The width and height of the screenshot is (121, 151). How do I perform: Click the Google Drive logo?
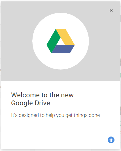click(x=61, y=41)
